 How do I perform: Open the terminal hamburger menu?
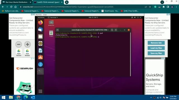coord(116,30)
